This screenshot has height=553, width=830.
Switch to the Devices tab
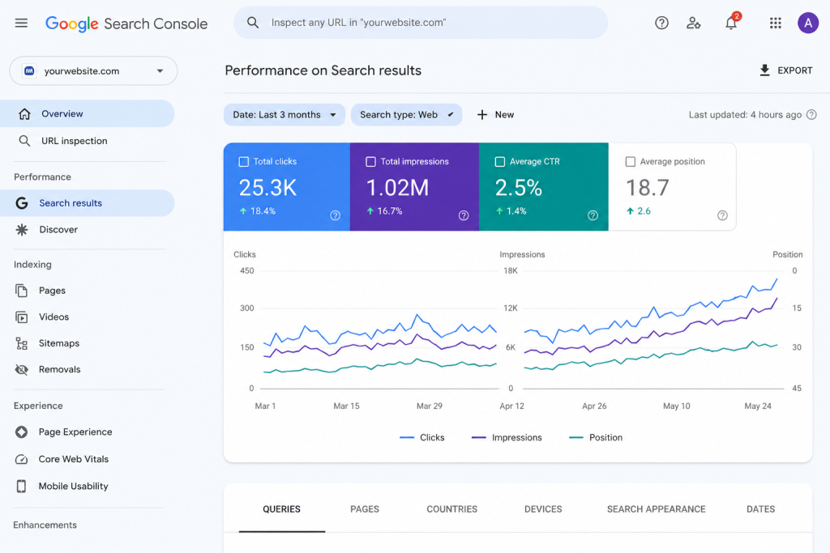tap(543, 509)
